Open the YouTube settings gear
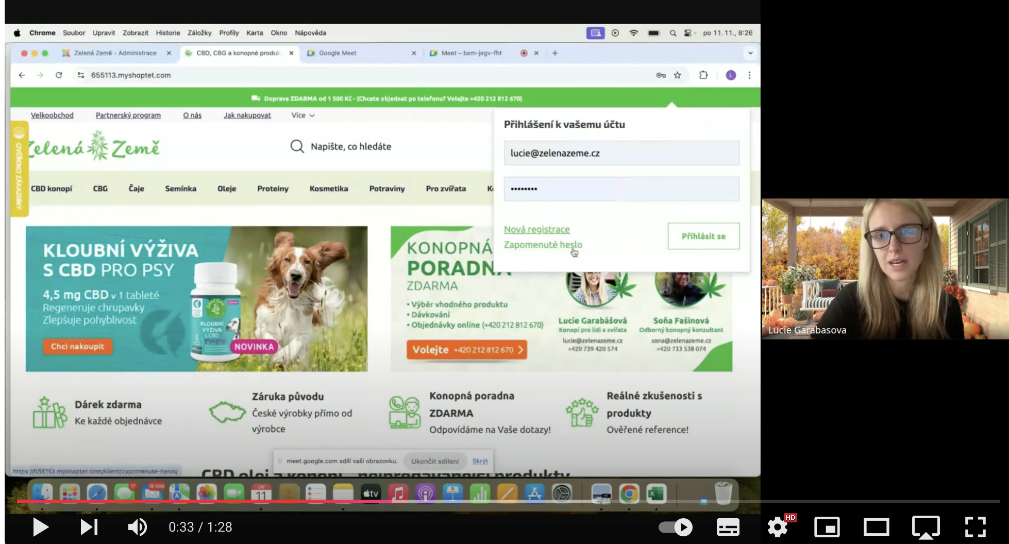This screenshot has height=544, width=1009. click(x=777, y=527)
